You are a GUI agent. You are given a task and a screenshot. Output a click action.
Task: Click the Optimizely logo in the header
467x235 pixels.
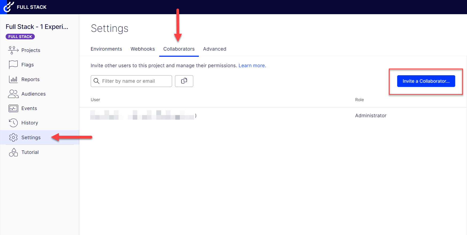(8, 7)
